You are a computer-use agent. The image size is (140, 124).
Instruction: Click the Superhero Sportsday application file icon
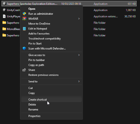click(4, 4)
